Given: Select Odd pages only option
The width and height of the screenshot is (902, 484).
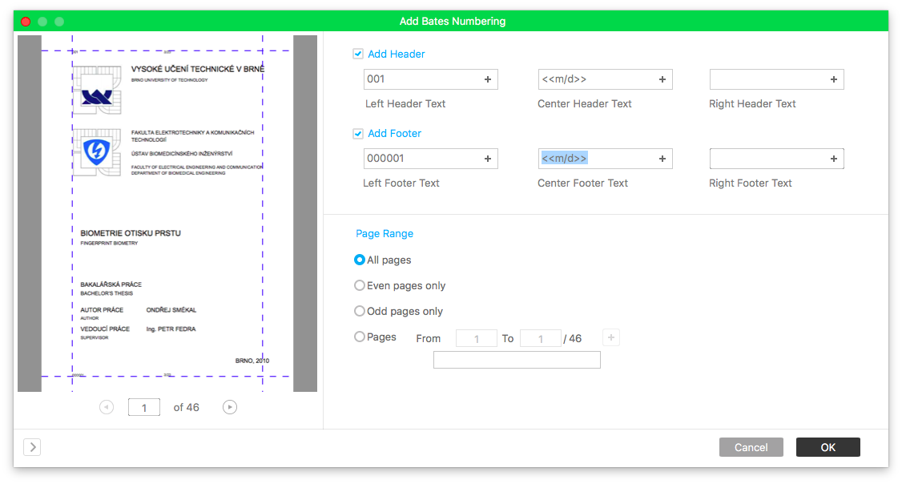Looking at the screenshot, I should pyautogui.click(x=360, y=312).
